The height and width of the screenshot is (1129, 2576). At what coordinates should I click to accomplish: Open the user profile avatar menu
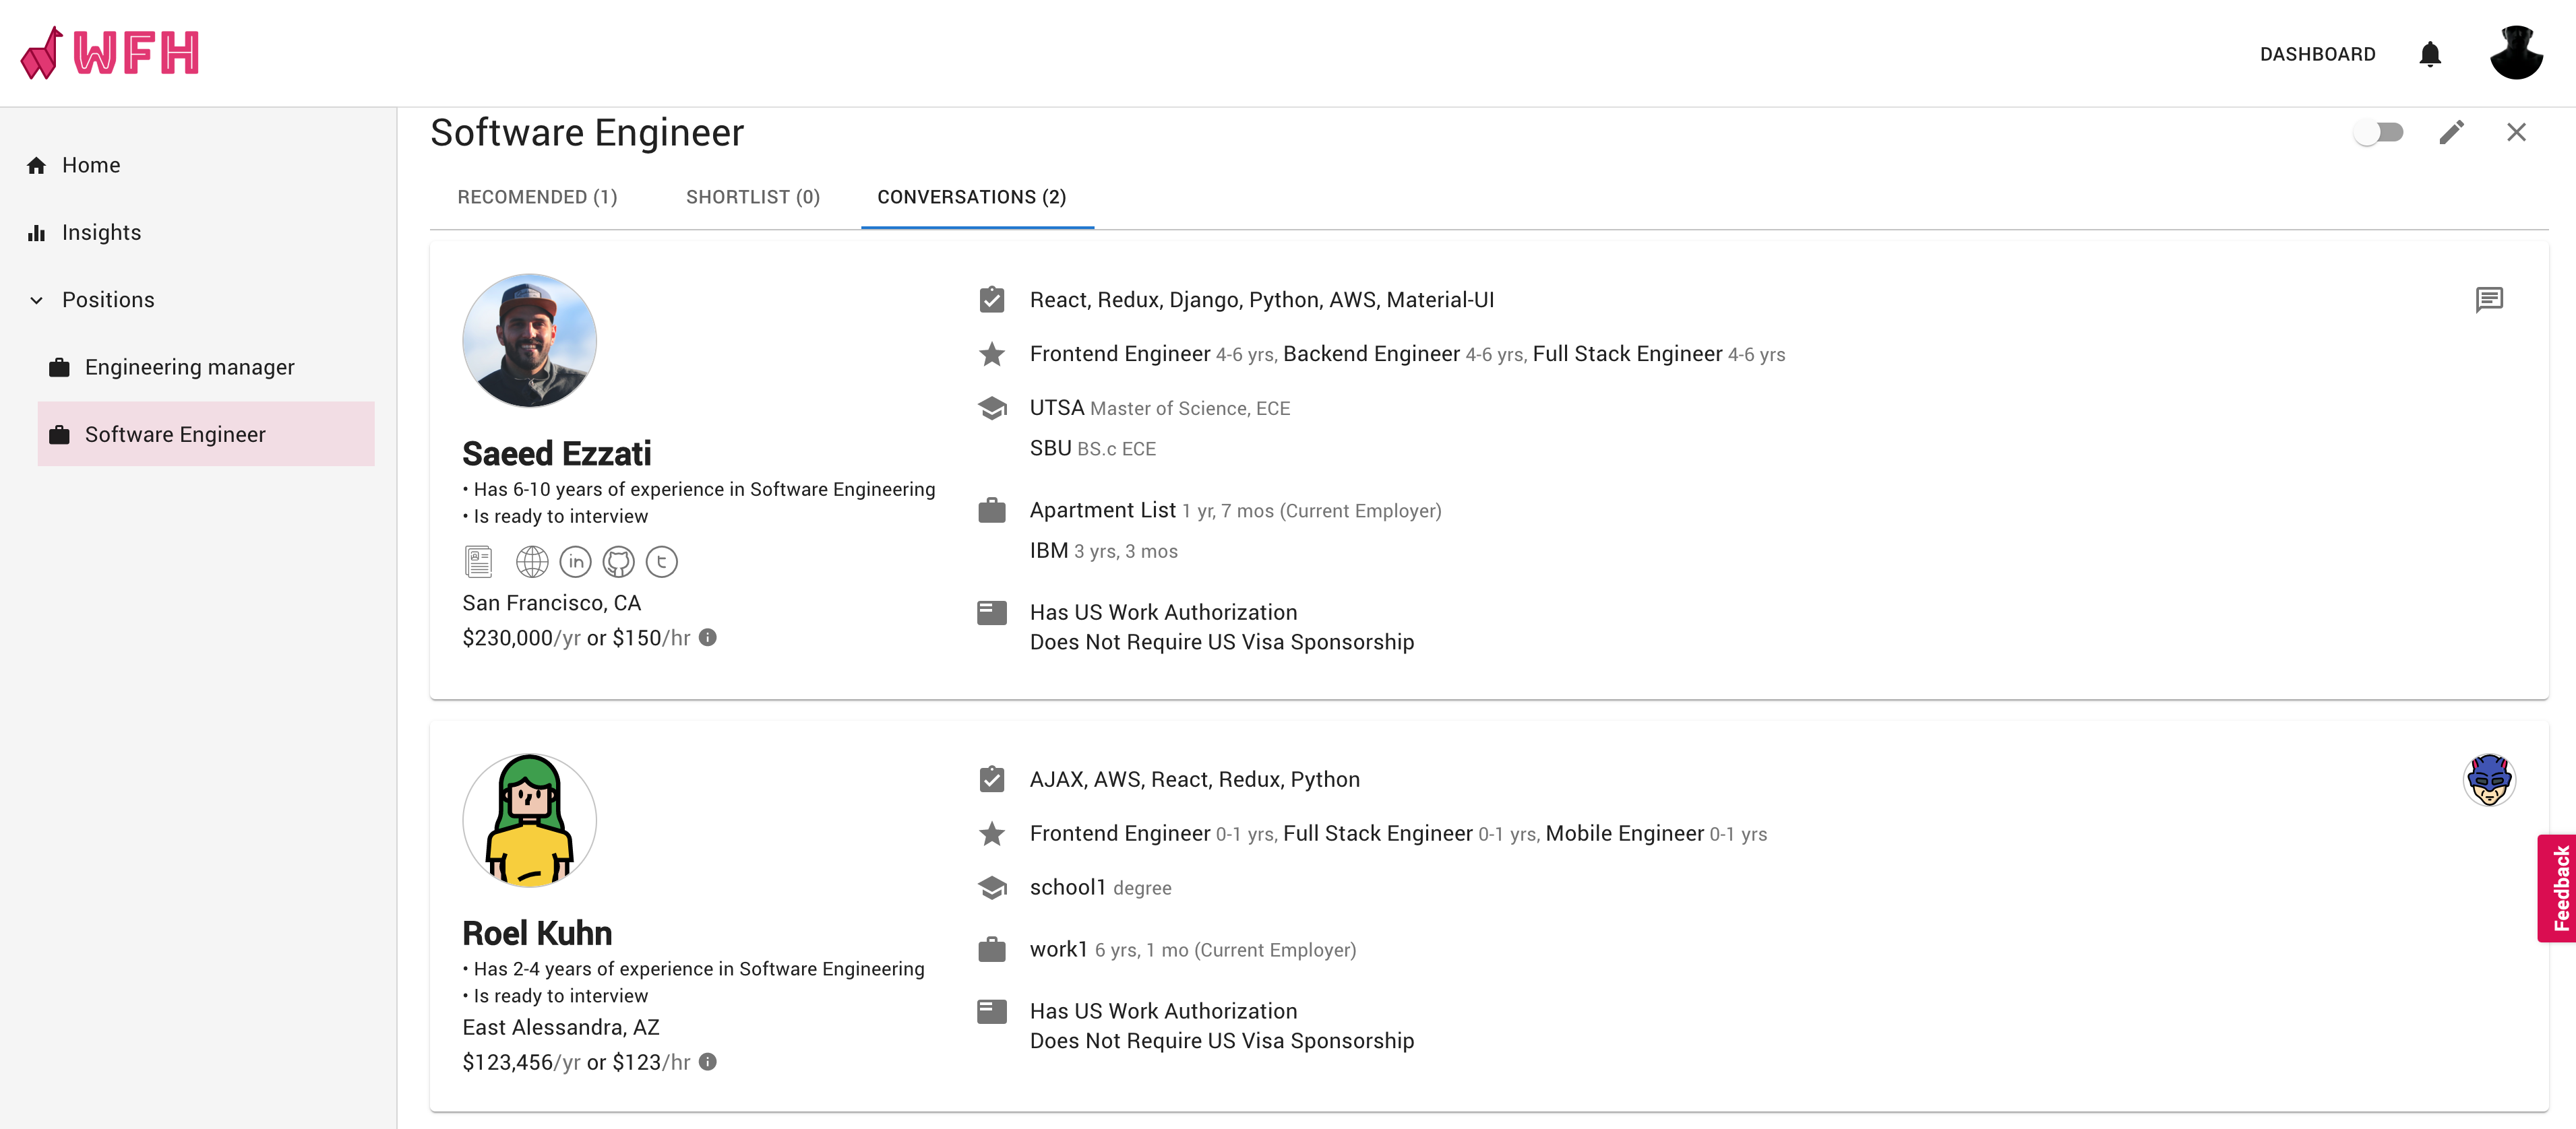(2516, 53)
